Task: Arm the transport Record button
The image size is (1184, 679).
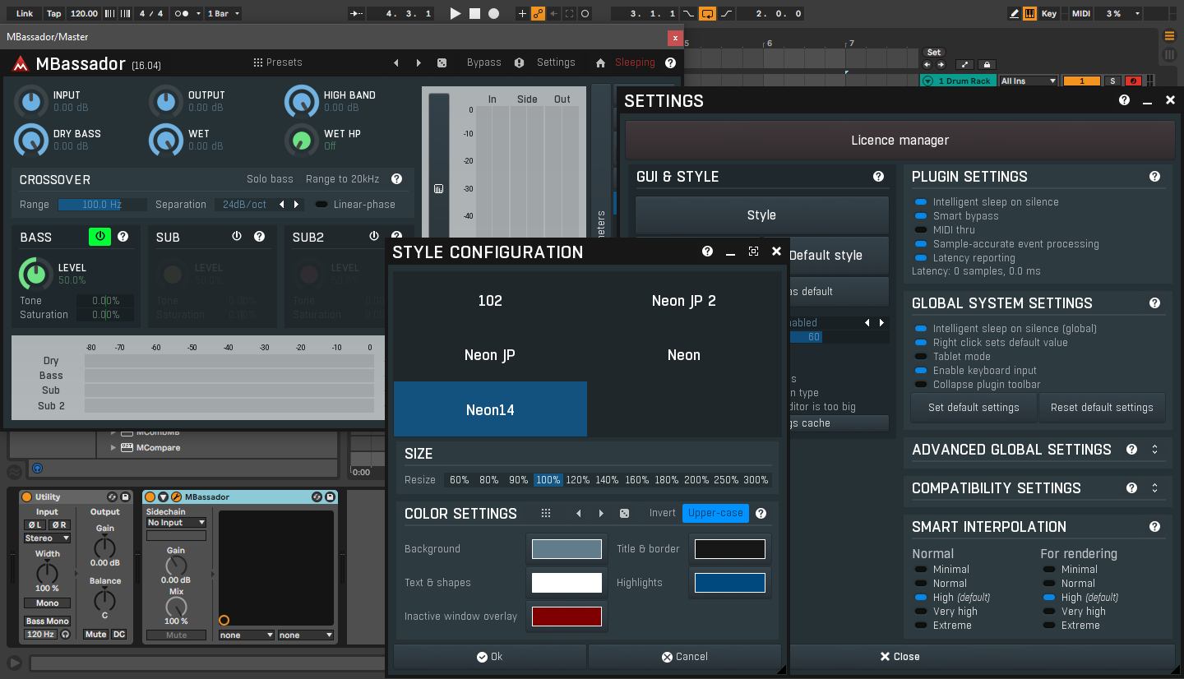Action: pos(493,14)
